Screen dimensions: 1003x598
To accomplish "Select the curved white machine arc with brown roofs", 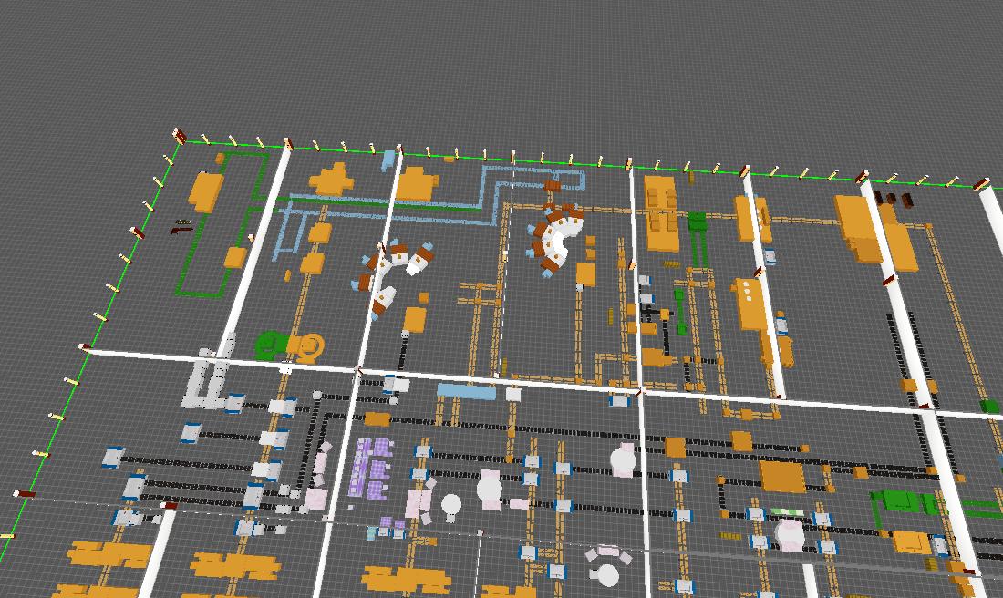I will coord(556,237).
